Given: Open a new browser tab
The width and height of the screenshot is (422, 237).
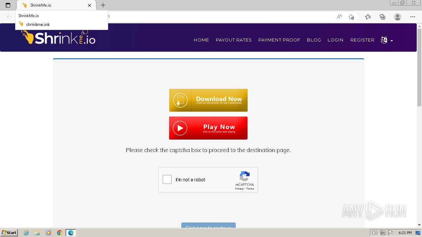Looking at the screenshot, I should (x=103, y=5).
